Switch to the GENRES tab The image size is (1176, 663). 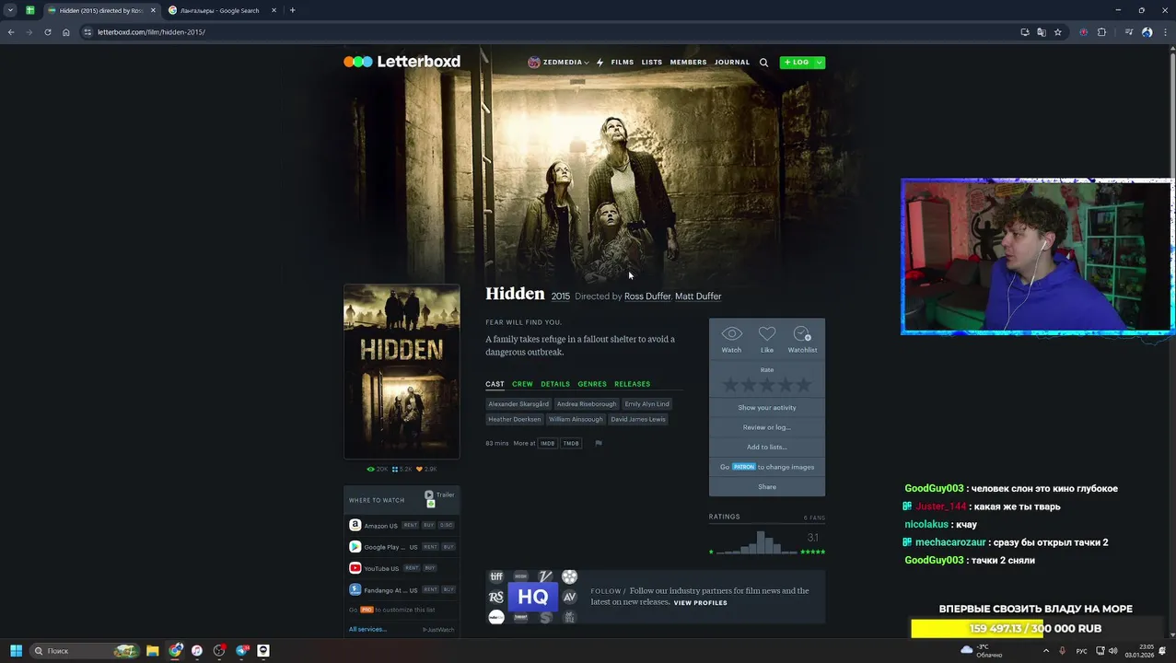click(x=592, y=384)
